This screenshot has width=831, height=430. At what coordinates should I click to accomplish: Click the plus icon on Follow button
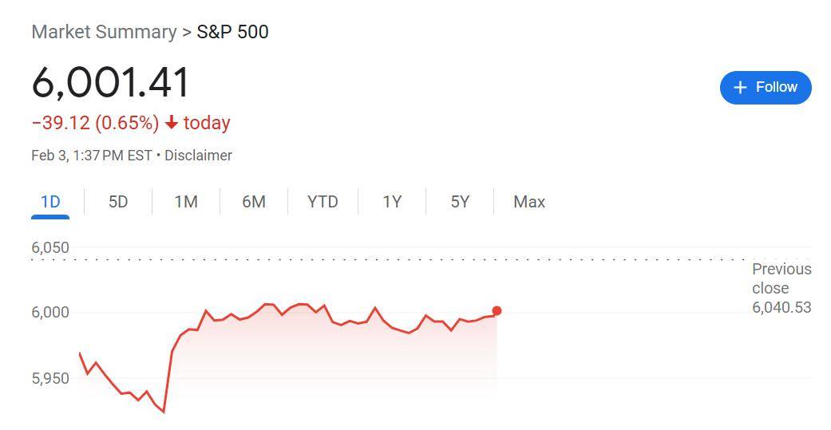[740, 87]
